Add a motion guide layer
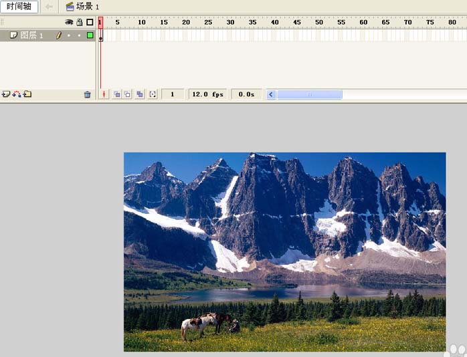Image resolution: width=467 pixels, height=357 pixels. [x=17, y=94]
